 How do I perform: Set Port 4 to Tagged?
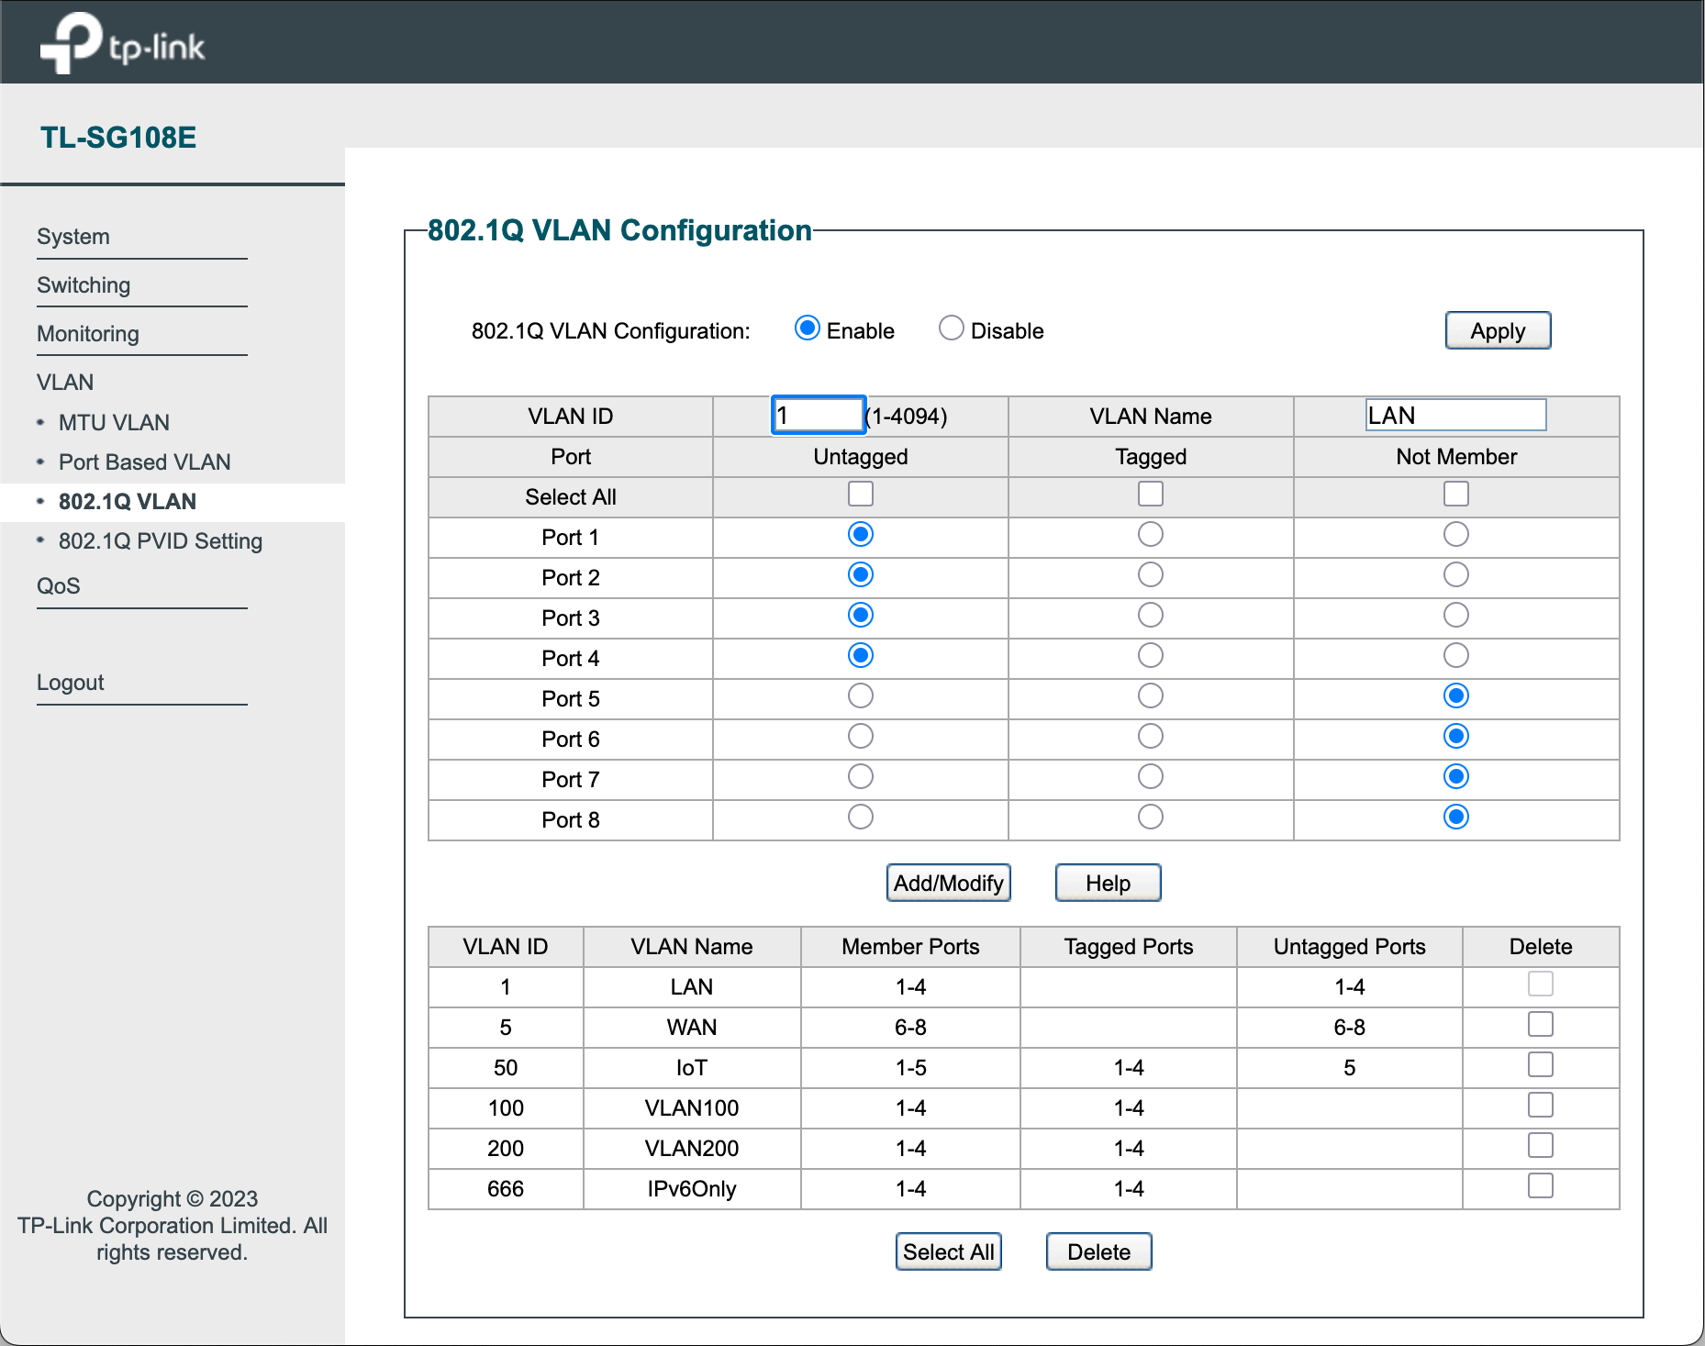tap(1151, 656)
